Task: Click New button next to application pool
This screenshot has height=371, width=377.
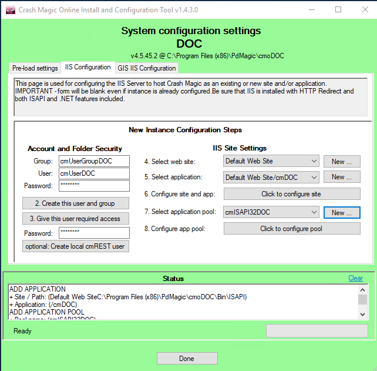Action: pos(341,212)
